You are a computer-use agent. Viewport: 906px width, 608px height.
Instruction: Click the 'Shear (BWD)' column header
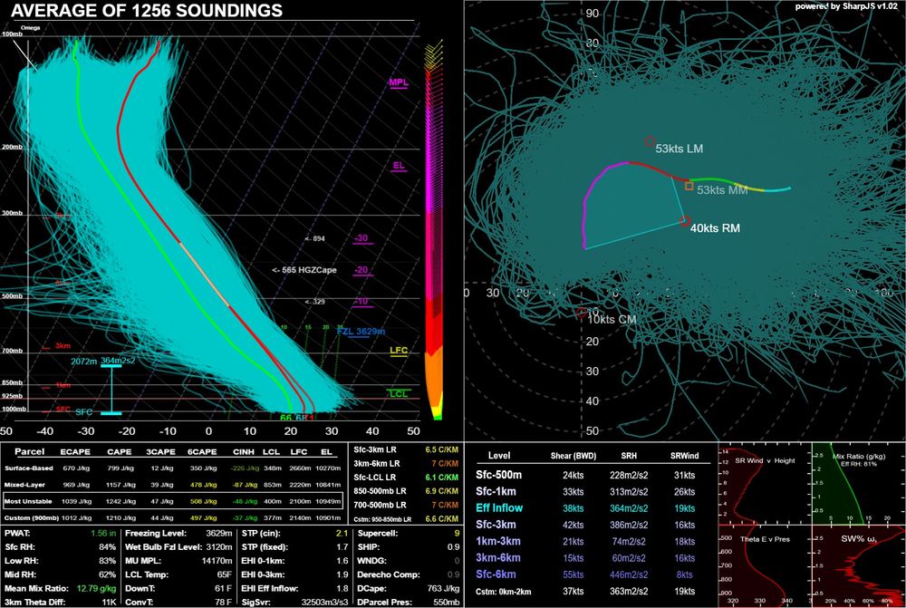(573, 456)
